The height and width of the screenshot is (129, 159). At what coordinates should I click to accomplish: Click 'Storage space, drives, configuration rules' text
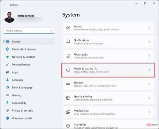coord(95,86)
